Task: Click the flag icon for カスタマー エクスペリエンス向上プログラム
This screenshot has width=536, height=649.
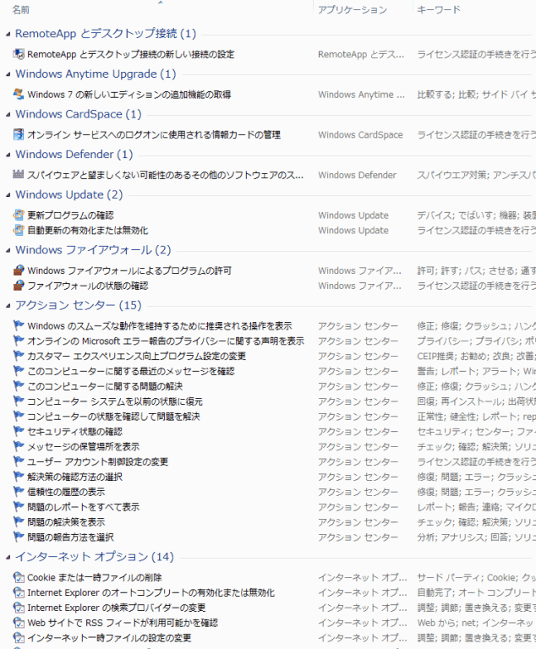Action: point(19,356)
